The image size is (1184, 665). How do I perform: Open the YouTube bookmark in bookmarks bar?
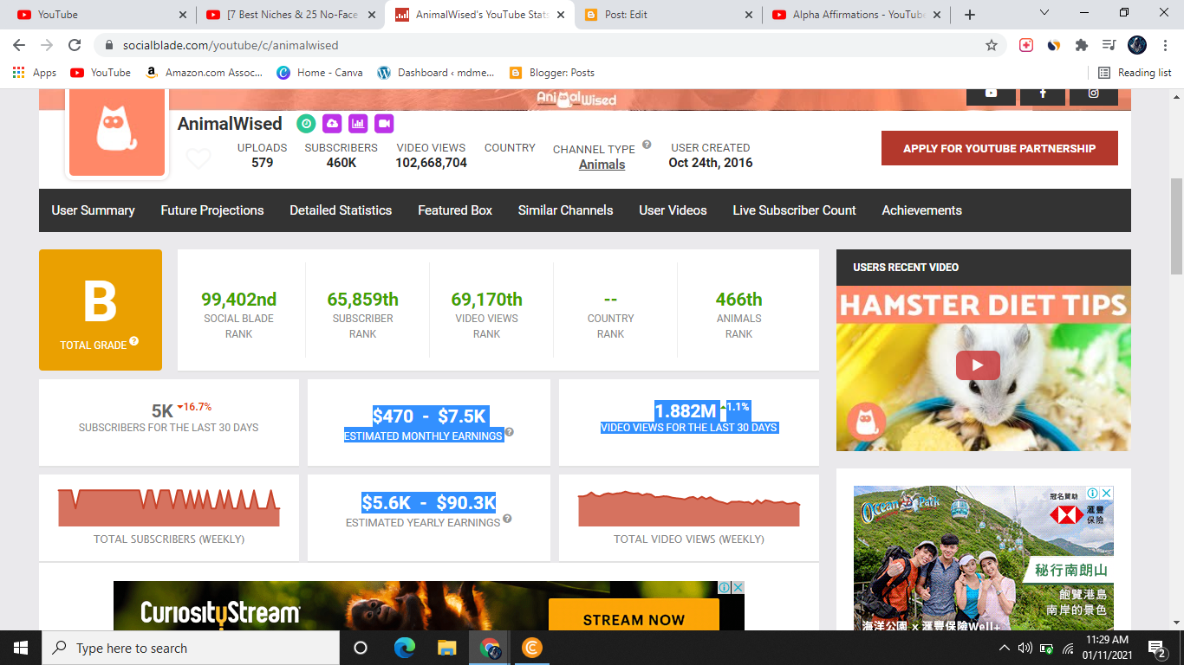101,73
